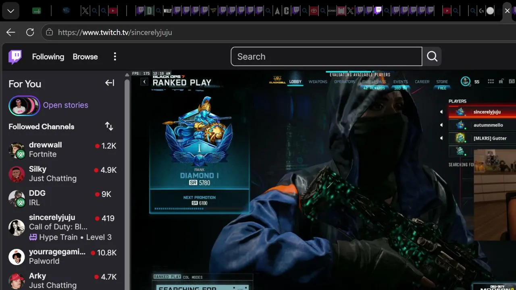
Task: Close the current browser tab
Action: pos(507,11)
